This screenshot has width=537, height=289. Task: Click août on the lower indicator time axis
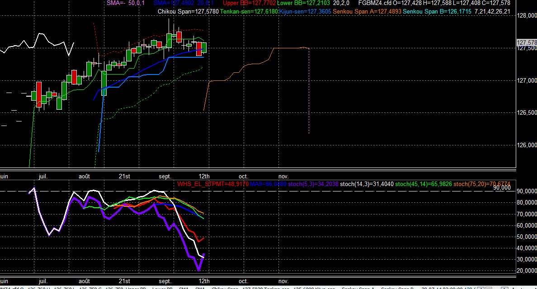(84, 281)
